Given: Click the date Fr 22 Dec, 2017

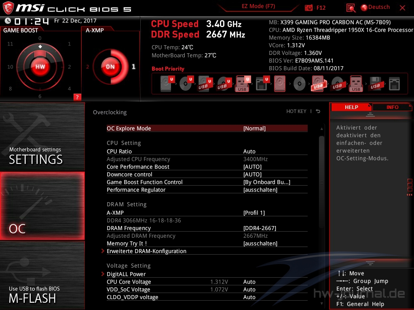Looking at the screenshot, I should point(75,21).
